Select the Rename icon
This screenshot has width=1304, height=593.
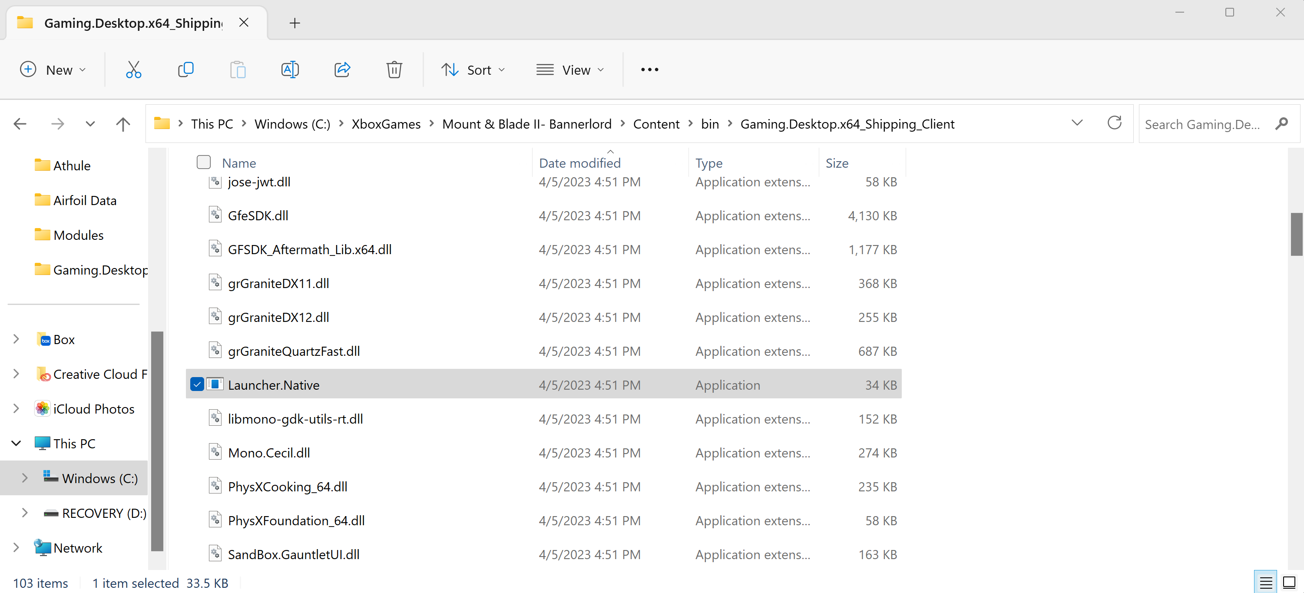pos(290,70)
